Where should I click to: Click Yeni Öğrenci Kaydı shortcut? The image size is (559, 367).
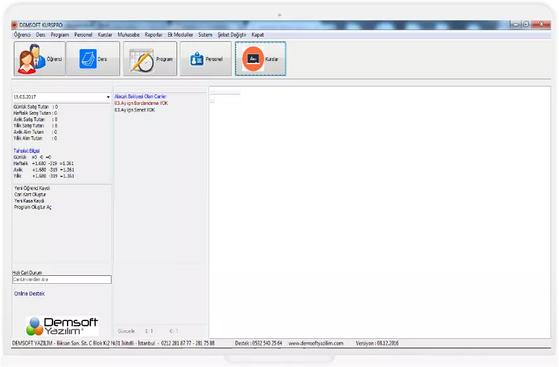[32, 188]
